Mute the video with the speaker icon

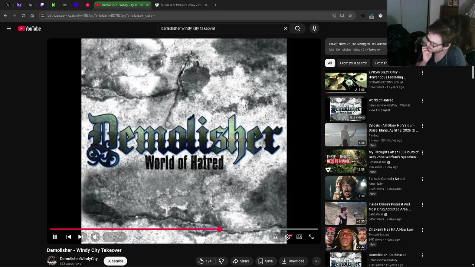click(95, 237)
